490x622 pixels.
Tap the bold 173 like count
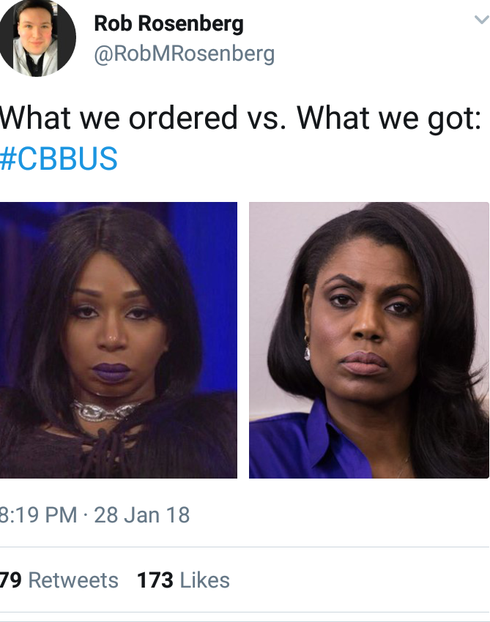tap(155, 580)
